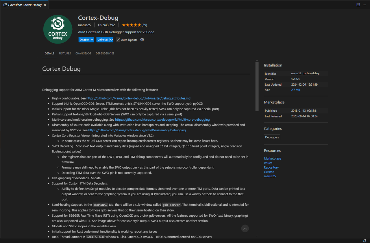Open the Multi-core-debugging wiki link
370x243 pixels.
pos(162,119)
